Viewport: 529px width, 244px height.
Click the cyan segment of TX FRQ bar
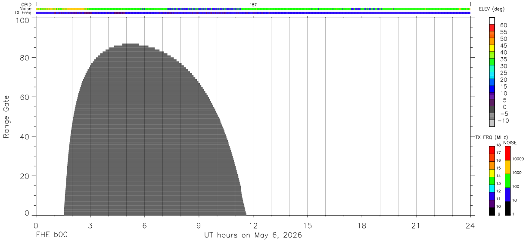tap(492, 188)
